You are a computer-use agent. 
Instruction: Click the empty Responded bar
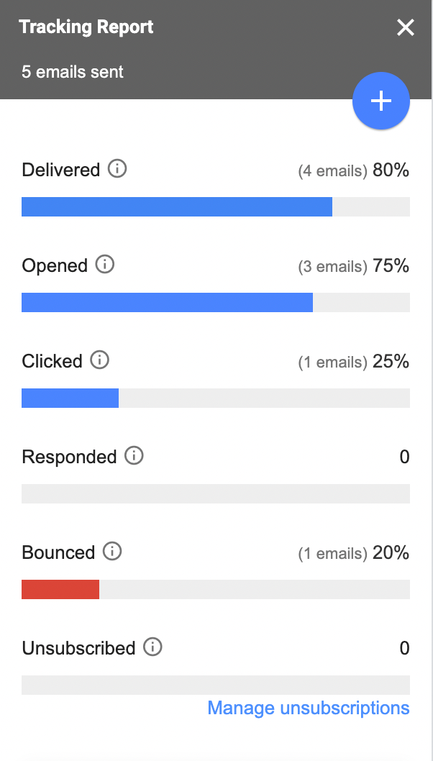pyautogui.click(x=216, y=493)
